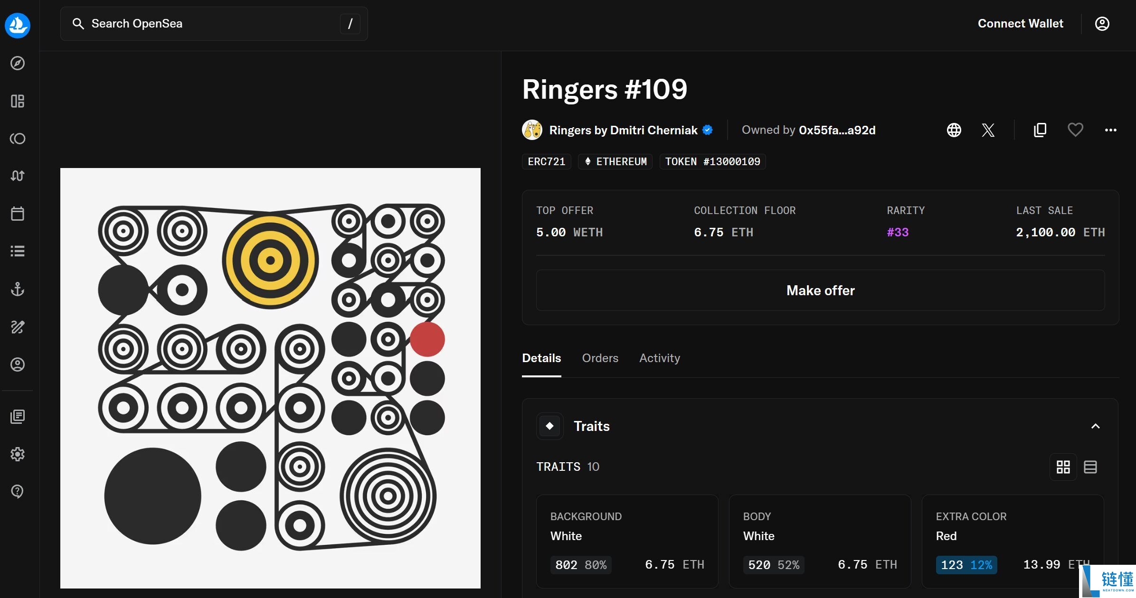Open the anchor Rewards icon in sidebar
The height and width of the screenshot is (598, 1136).
click(x=18, y=289)
